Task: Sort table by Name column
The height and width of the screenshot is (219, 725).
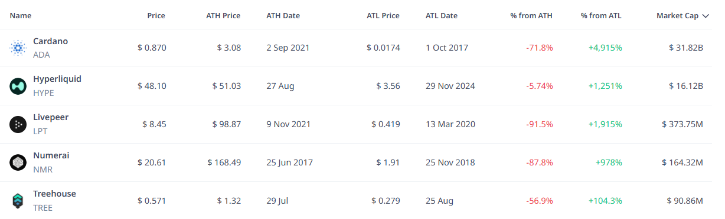Action: 21,16
